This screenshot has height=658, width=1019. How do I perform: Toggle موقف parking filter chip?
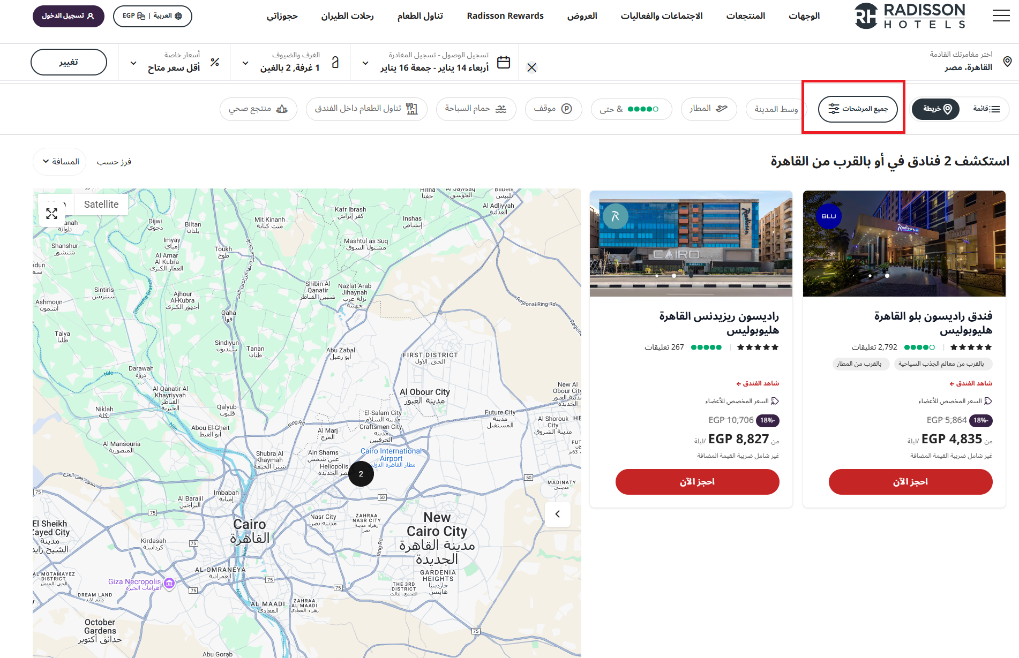pos(553,109)
